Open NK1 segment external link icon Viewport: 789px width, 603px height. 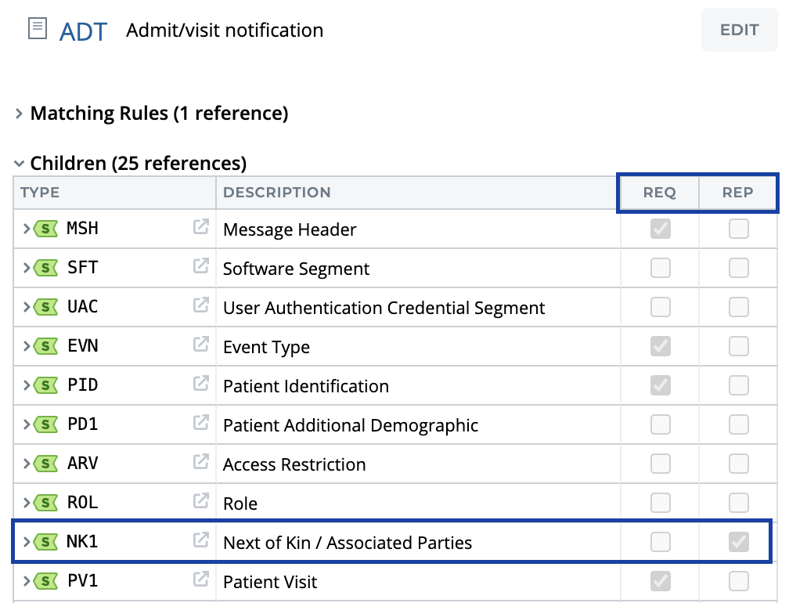(x=201, y=540)
